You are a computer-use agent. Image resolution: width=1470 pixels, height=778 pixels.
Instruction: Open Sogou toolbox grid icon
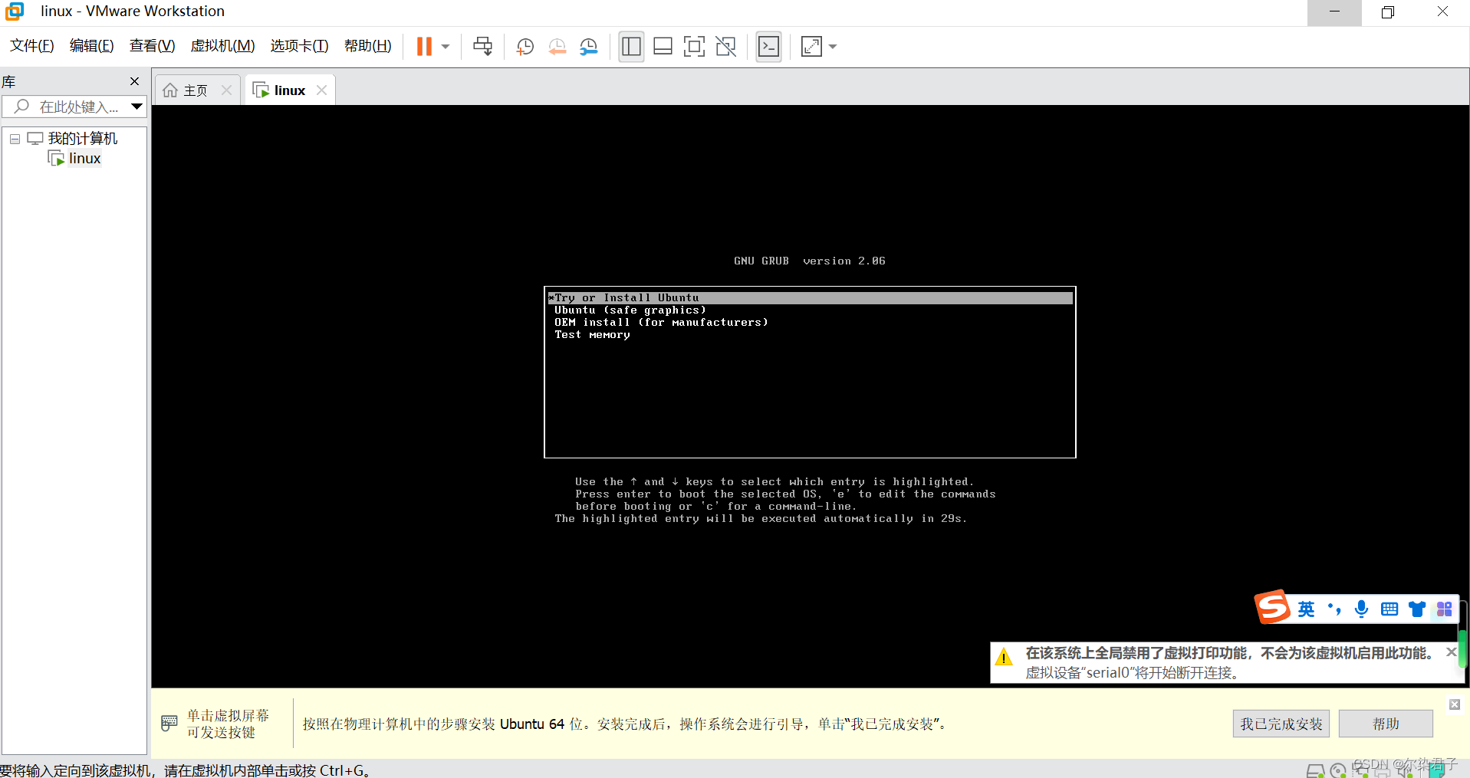(x=1445, y=609)
